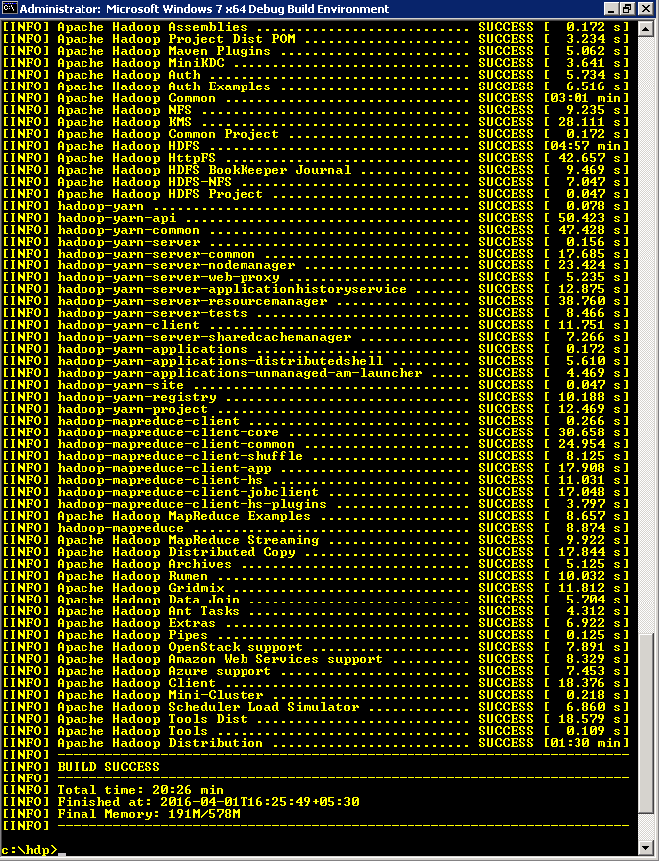
Task: Click the 'hadoop-yarn-registry' row
Action: coord(316,397)
